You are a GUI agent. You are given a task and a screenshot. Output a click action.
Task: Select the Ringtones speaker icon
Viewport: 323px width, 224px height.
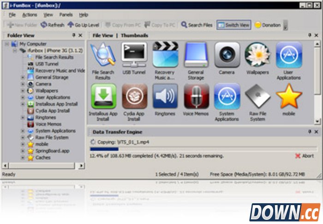[x=165, y=96]
